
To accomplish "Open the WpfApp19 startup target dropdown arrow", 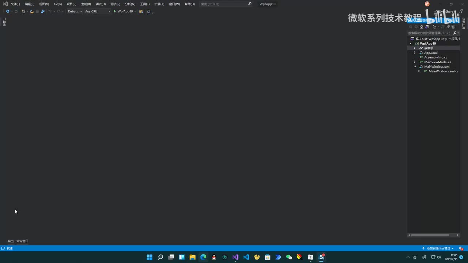I will (x=135, y=11).
